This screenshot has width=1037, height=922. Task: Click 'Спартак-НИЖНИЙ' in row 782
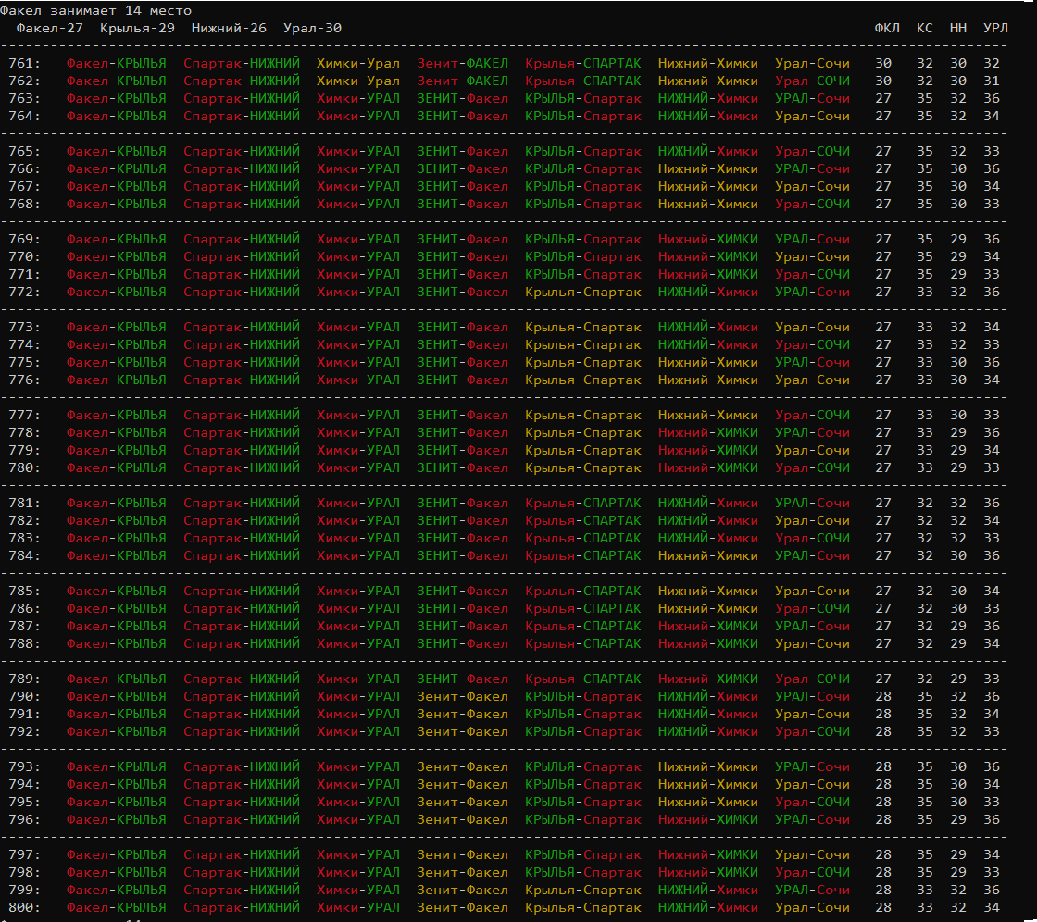(x=242, y=520)
